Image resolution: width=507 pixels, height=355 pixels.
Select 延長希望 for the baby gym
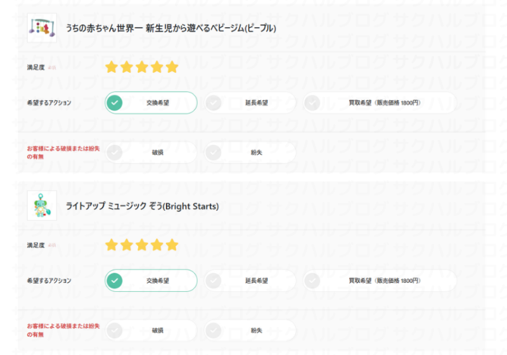point(250,103)
